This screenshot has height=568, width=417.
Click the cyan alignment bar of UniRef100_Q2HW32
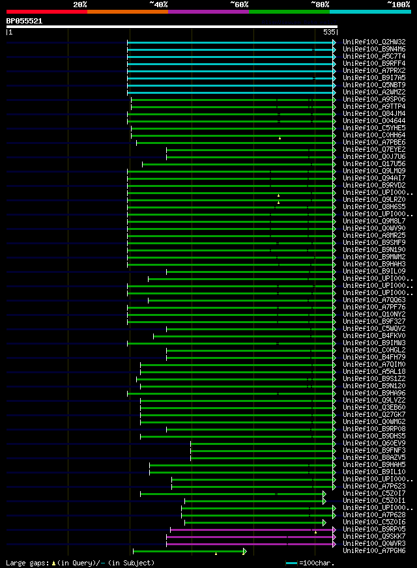[231, 43]
